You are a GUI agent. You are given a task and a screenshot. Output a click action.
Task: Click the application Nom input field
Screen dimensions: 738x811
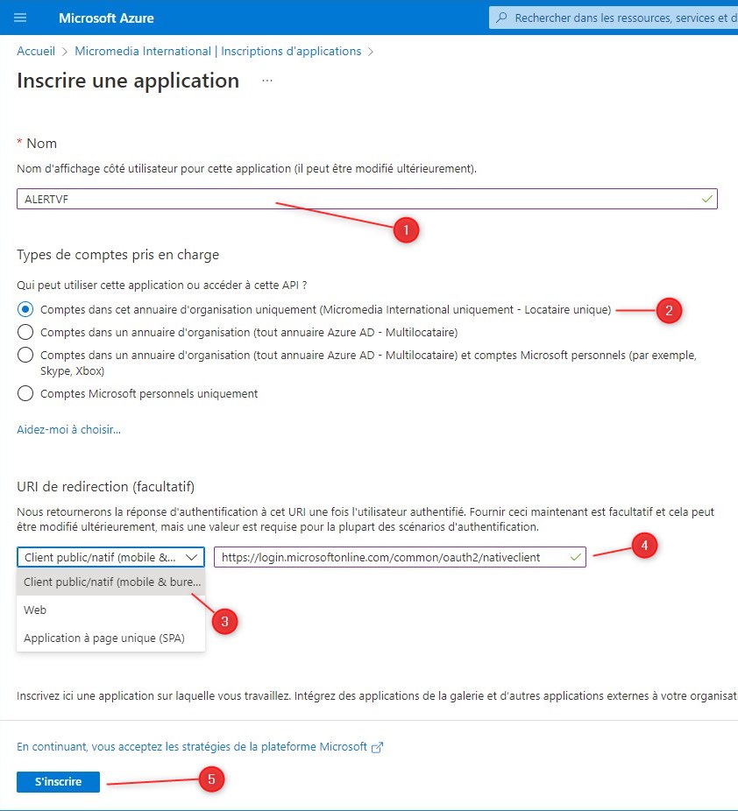(x=358, y=199)
